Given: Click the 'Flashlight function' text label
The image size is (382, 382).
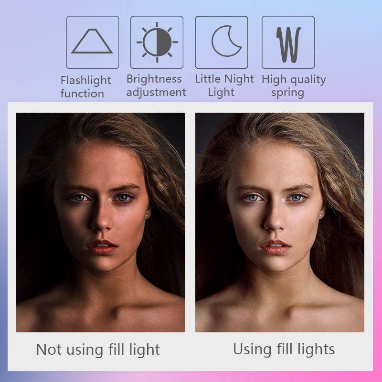Looking at the screenshot, I should pos(86,87).
